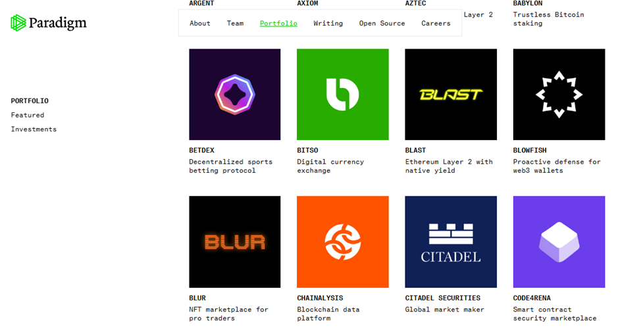Open the Careers page
The image size is (641, 328).
coord(436,23)
